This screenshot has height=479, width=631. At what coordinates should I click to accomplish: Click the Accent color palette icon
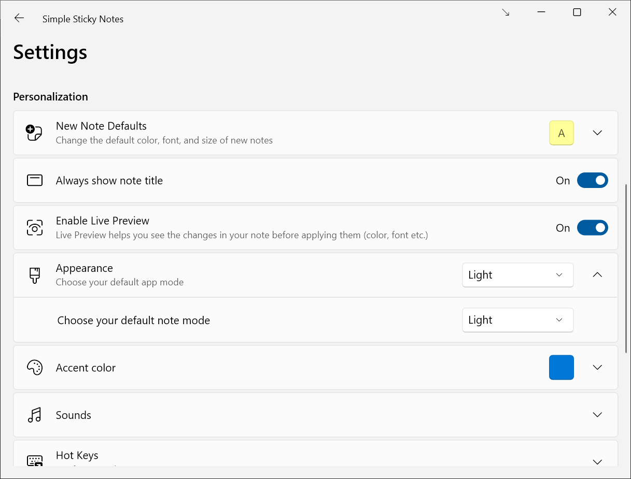pos(34,367)
